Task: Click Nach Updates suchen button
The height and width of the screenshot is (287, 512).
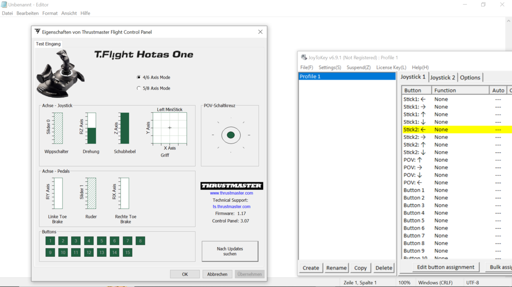Action: (x=230, y=251)
